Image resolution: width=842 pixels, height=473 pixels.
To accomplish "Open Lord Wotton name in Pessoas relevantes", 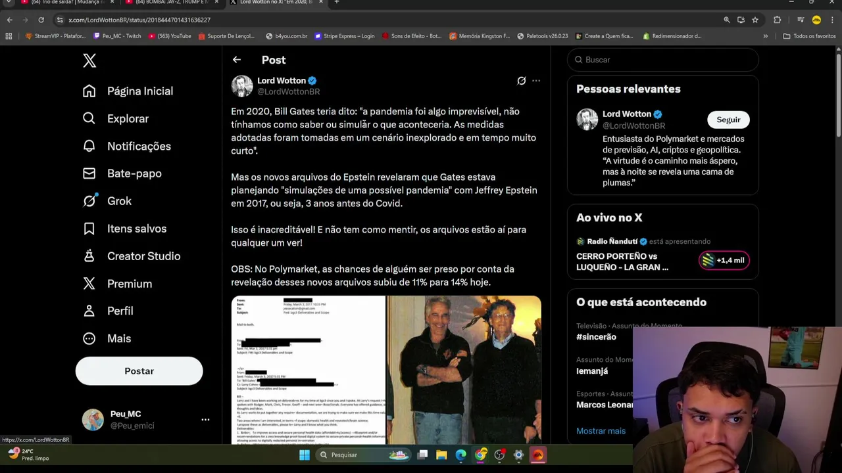I will 627,114.
